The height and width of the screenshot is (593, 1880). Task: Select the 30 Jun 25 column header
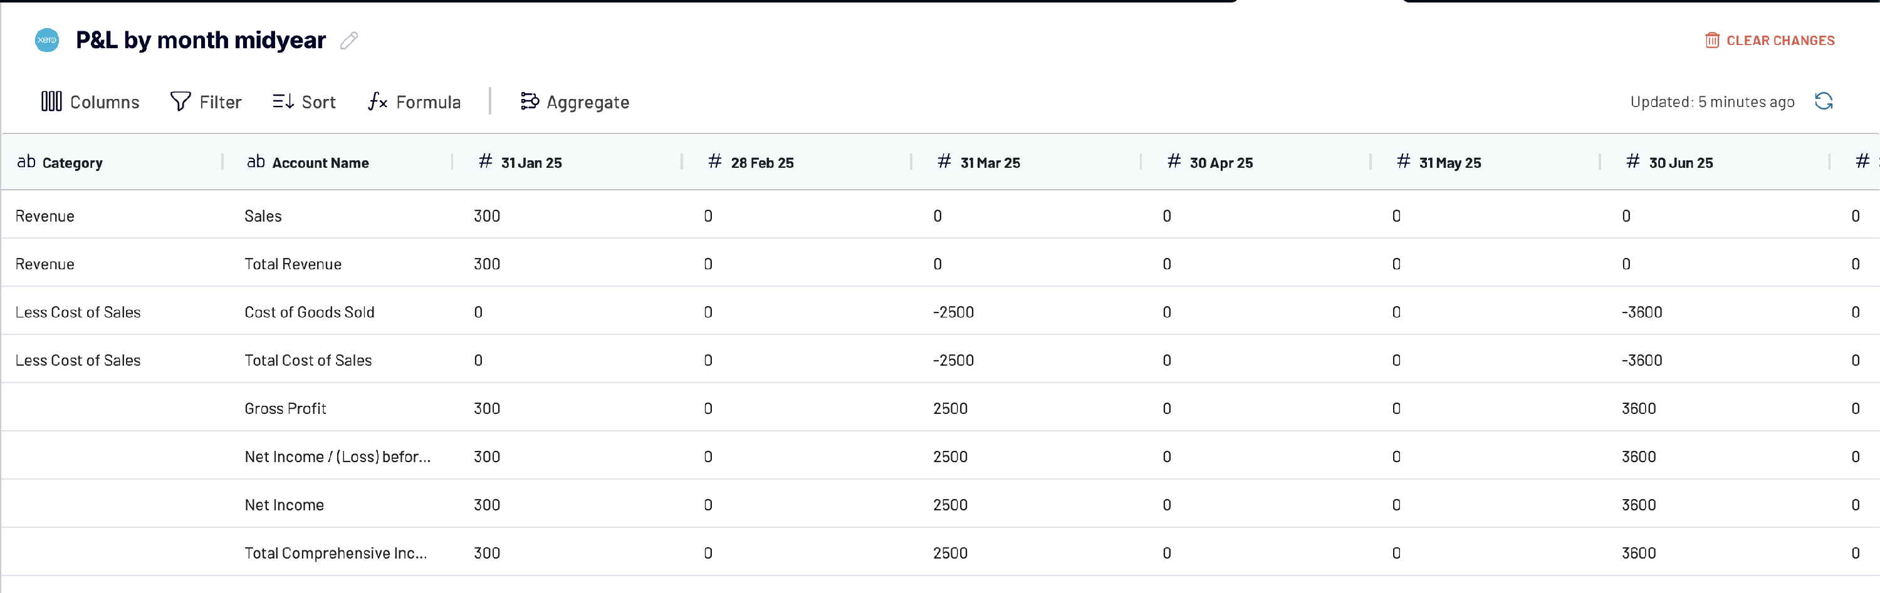coord(1715,162)
